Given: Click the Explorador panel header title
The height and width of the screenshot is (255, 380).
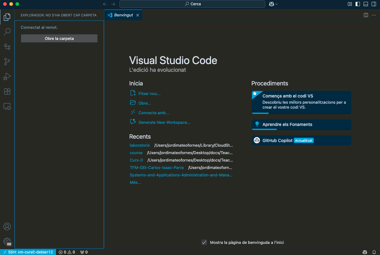Looking at the screenshot, I should (58, 15).
